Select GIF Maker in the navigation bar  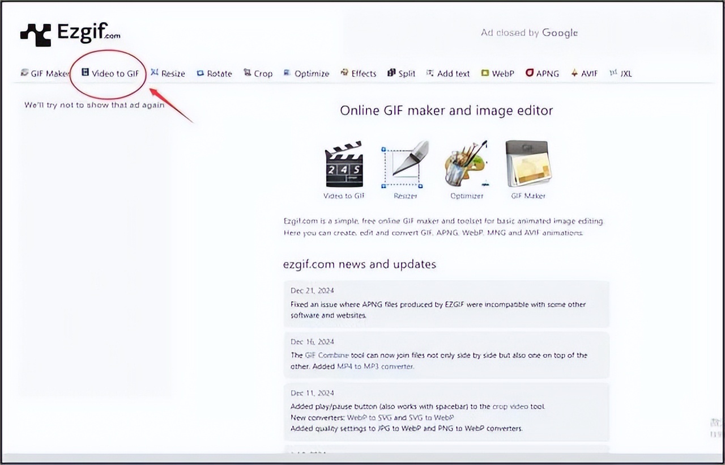coord(45,73)
